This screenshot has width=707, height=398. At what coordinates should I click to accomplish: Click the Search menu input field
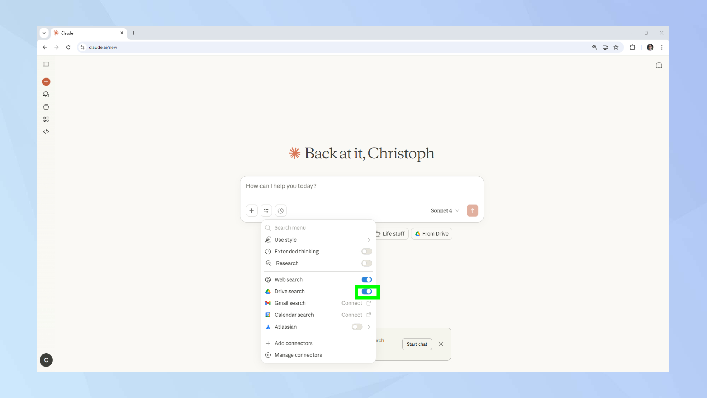(318, 228)
